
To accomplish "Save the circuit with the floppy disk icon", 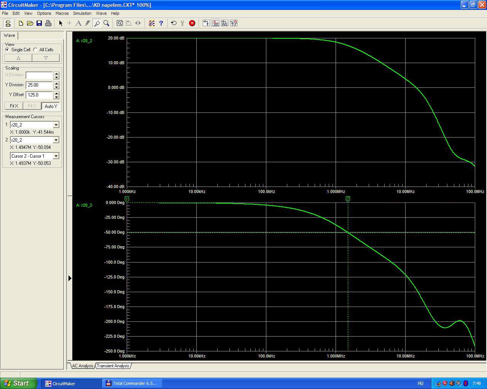I will point(39,23).
